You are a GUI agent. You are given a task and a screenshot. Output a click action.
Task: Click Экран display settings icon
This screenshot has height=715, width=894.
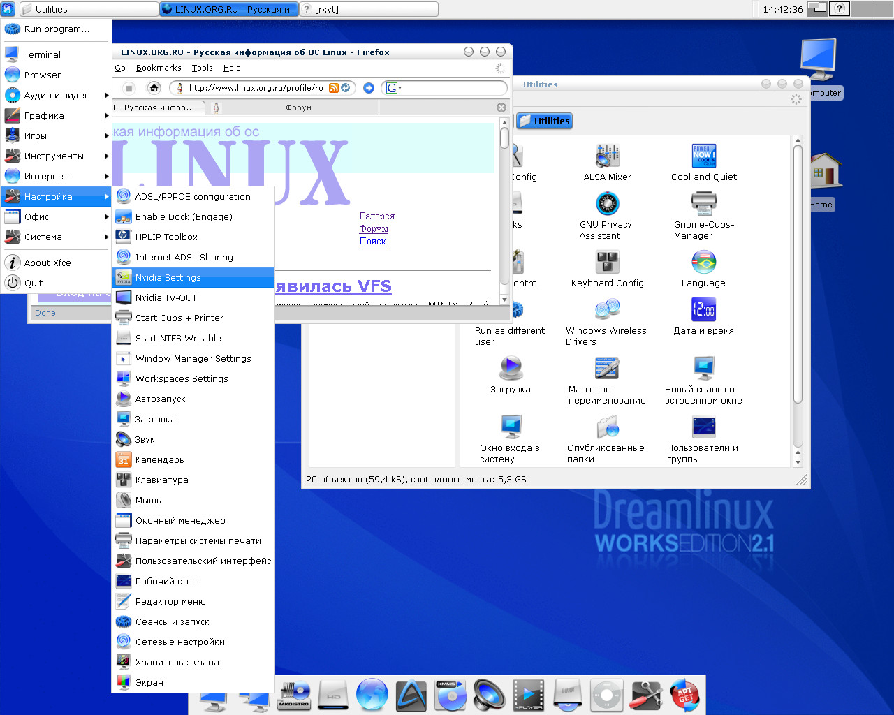(124, 682)
